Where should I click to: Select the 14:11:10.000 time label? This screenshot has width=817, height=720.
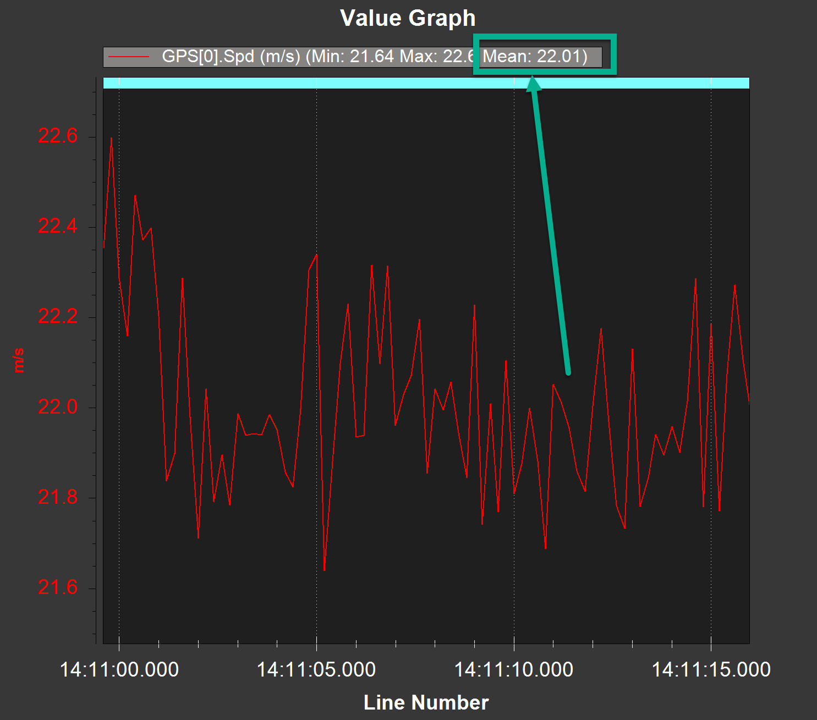pos(514,669)
